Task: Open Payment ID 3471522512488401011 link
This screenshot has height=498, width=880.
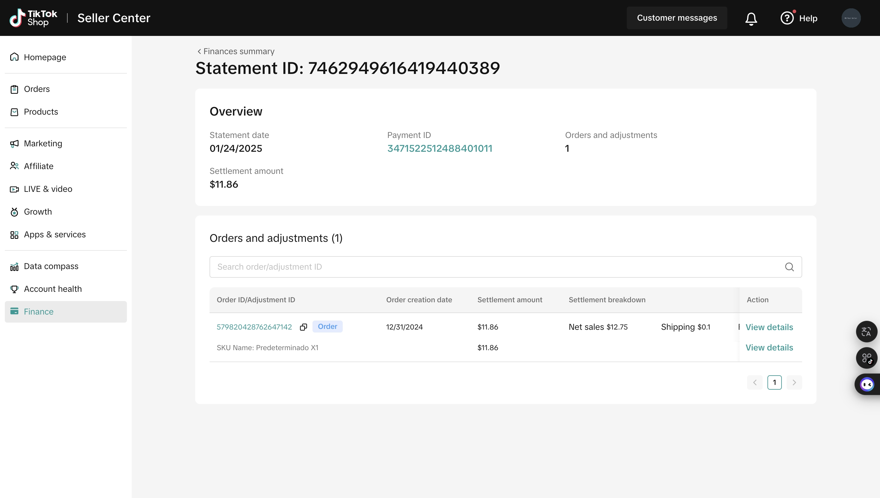Action: pos(439,148)
